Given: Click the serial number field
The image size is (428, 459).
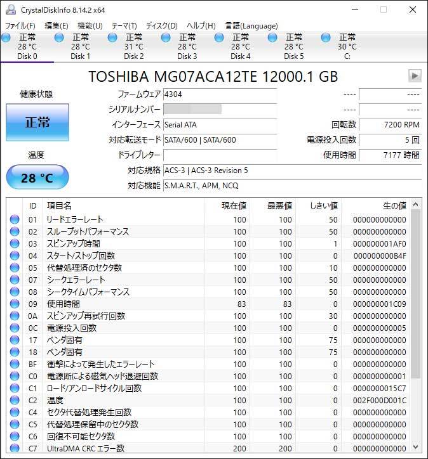Looking at the screenshot, I should 220,110.
